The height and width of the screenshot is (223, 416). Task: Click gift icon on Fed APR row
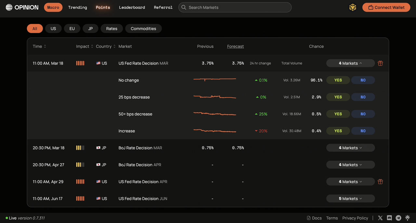[380, 182]
